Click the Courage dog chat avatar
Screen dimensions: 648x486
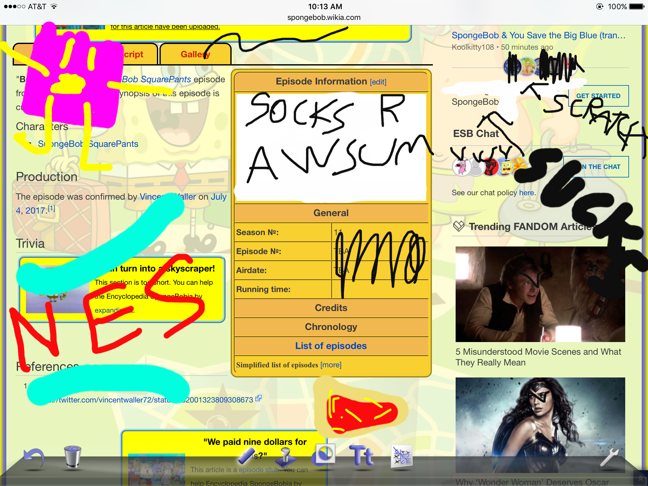click(x=462, y=166)
